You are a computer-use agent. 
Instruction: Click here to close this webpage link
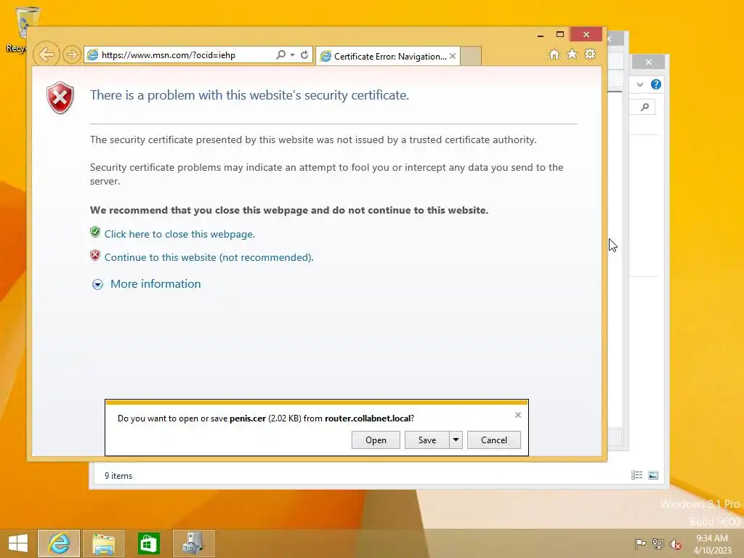179,234
